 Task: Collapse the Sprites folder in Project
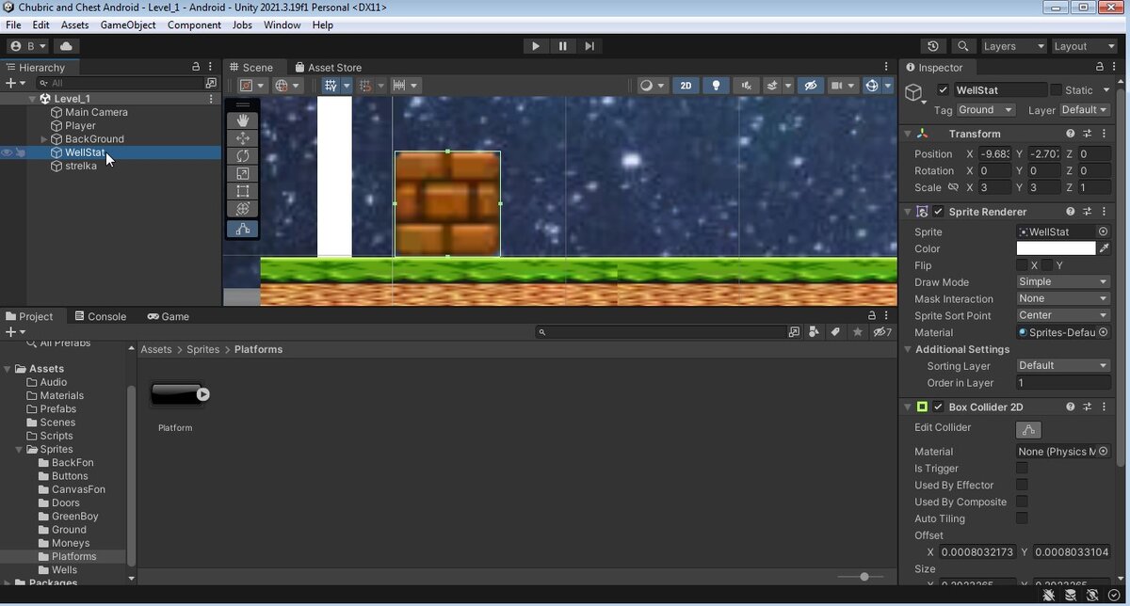[x=20, y=450]
